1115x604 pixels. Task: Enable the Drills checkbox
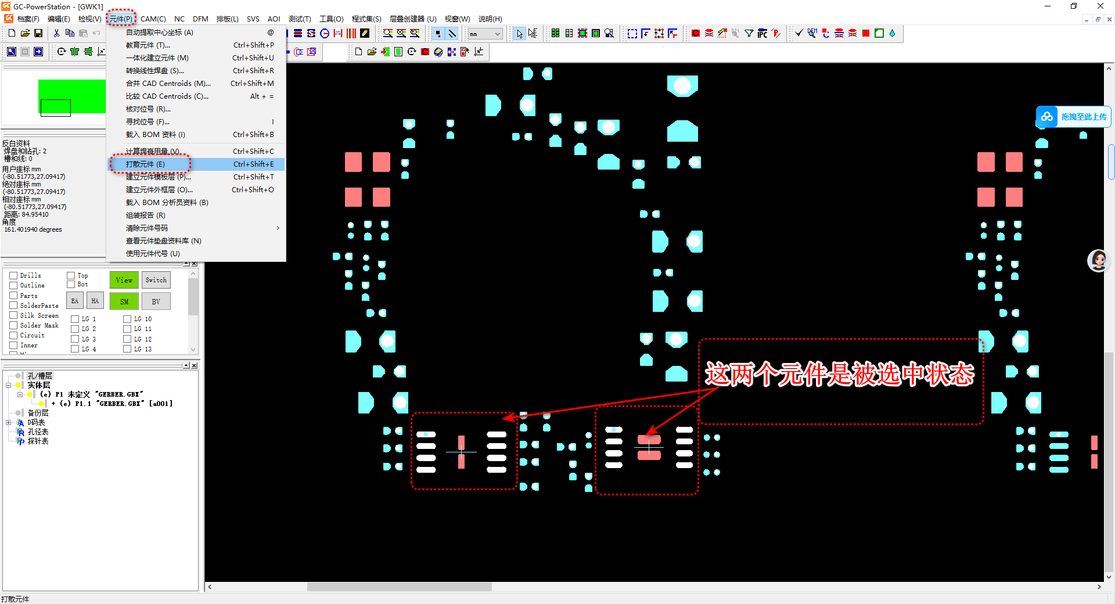(x=13, y=275)
